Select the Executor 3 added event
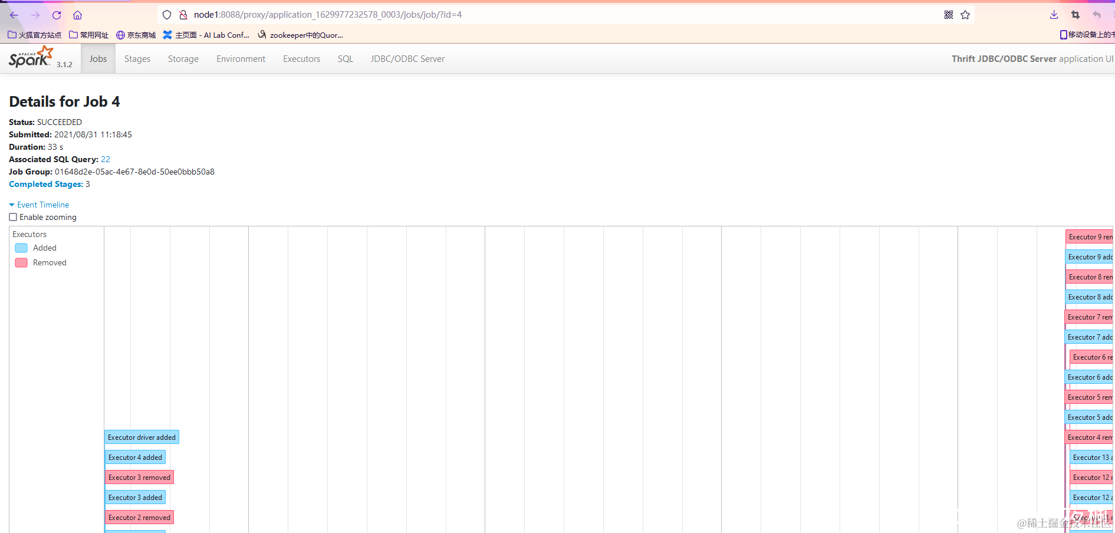Image resolution: width=1115 pixels, height=533 pixels. pyautogui.click(x=135, y=498)
